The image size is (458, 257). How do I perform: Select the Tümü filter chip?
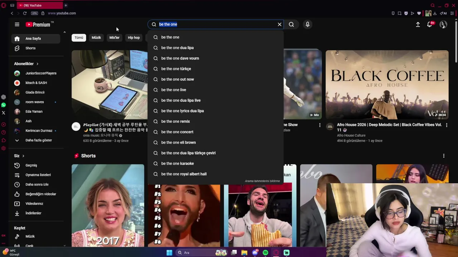click(x=79, y=37)
